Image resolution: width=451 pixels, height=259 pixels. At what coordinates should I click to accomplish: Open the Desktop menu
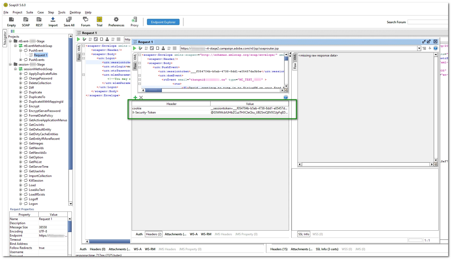point(75,12)
